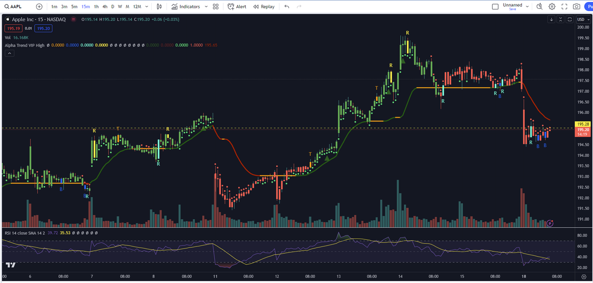Open candlestick chart type selector

click(159, 6)
